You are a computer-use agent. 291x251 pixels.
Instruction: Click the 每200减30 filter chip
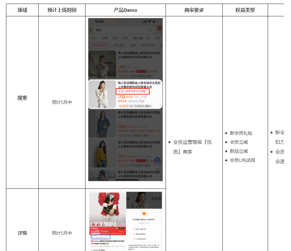tap(148, 45)
